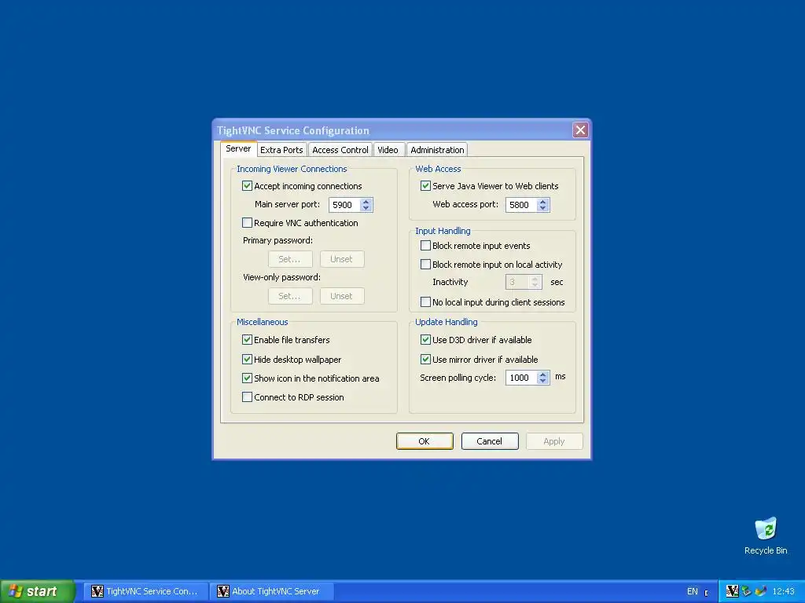Click the Apply button
Screen dimensions: 805x603
554,441
